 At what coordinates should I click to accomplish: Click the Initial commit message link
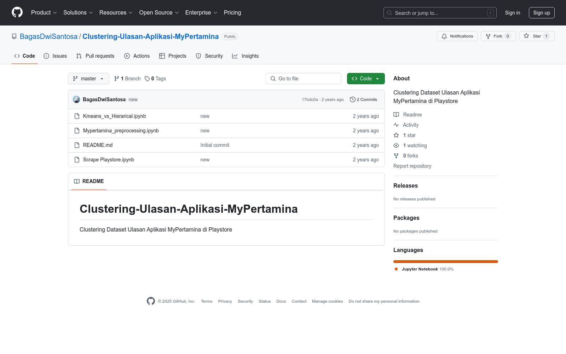coord(215,145)
